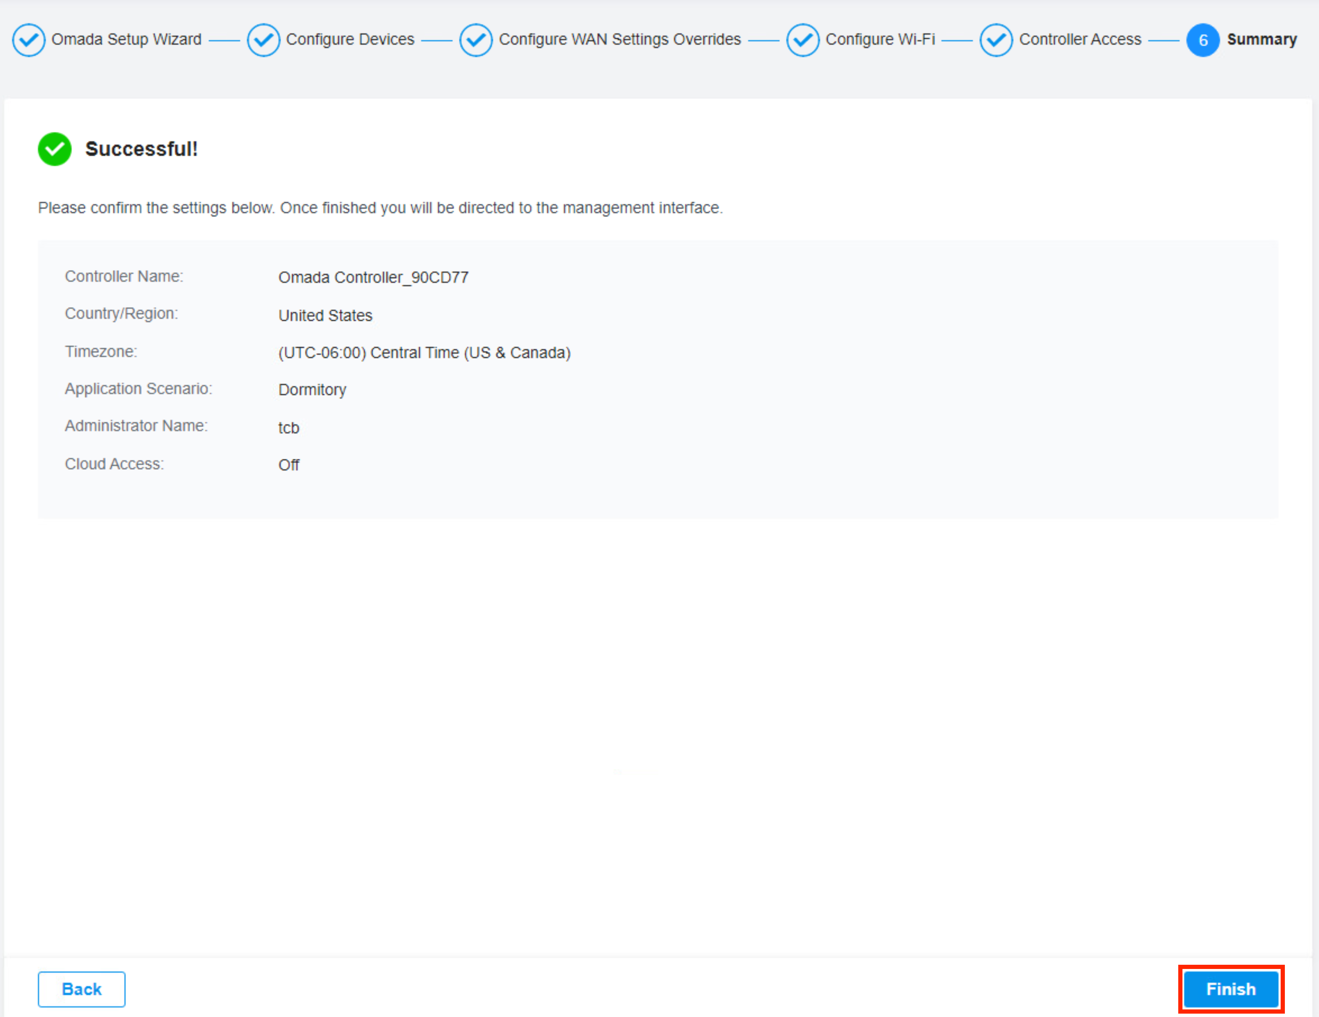Click the Dormitory application scenario value
Image resolution: width=1319 pixels, height=1017 pixels.
click(312, 390)
